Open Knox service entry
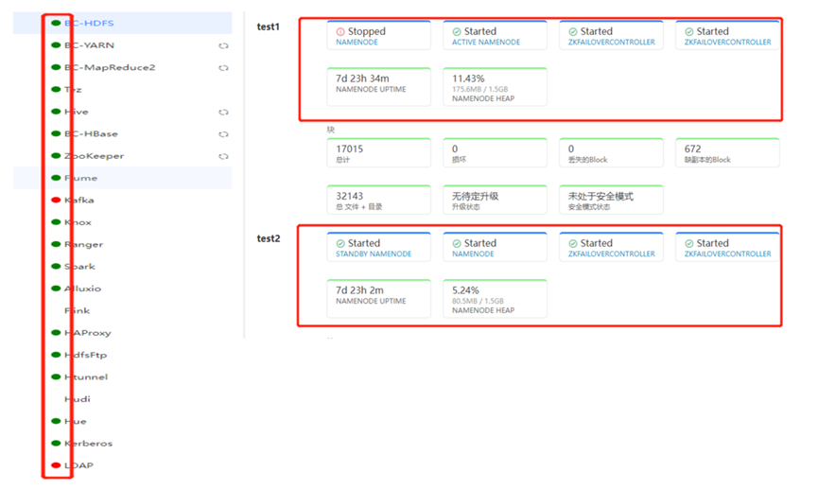The height and width of the screenshot is (490, 818). [x=78, y=222]
